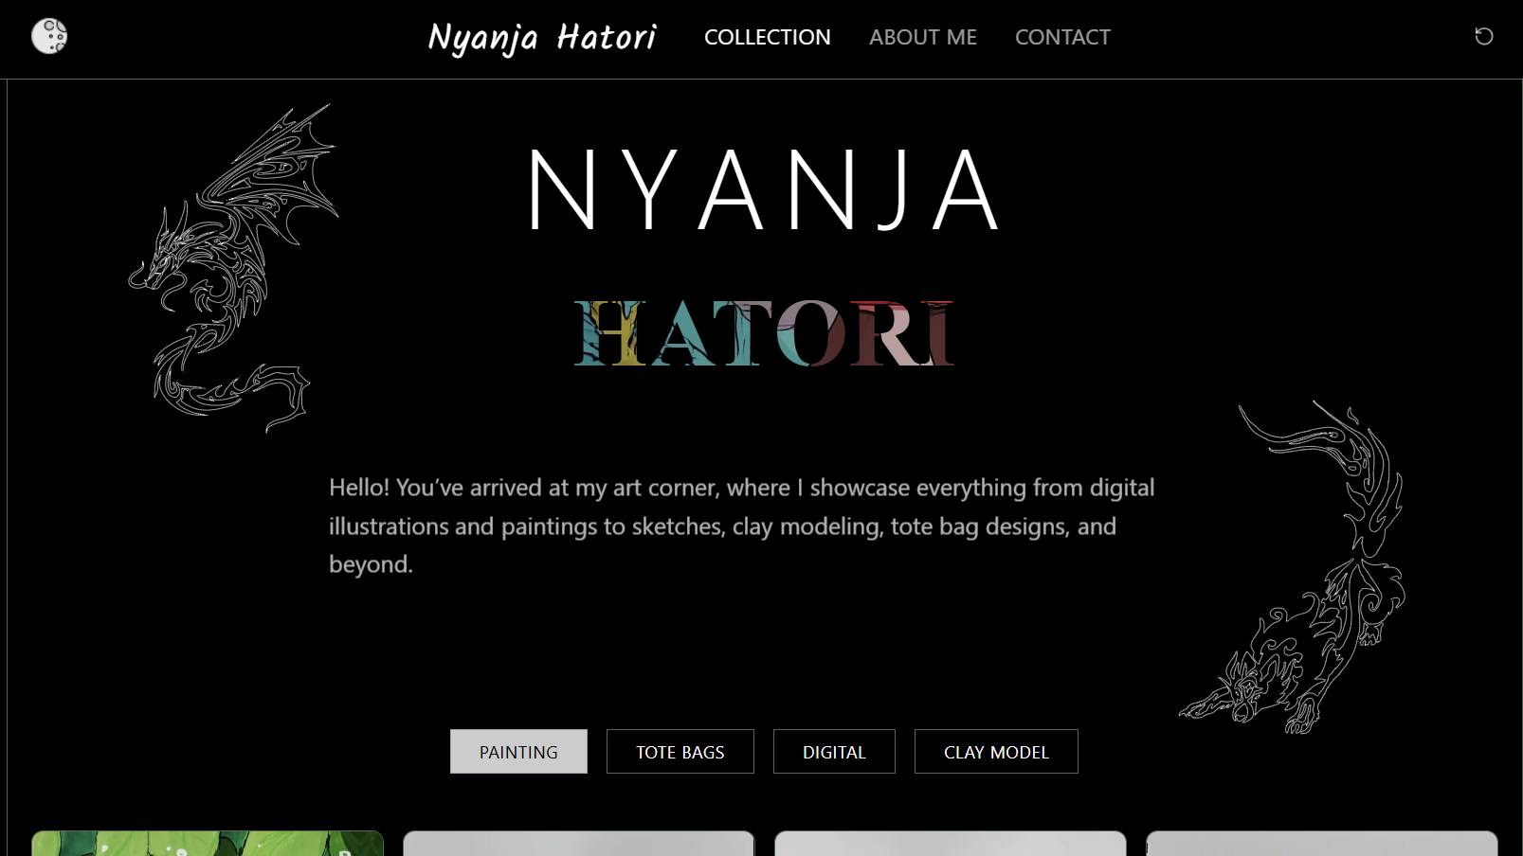This screenshot has height=856, width=1523.
Task: Choose the CLAY MODEL category button
Action: tap(995, 752)
